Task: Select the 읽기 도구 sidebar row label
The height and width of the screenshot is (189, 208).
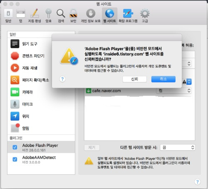Action: point(30,44)
